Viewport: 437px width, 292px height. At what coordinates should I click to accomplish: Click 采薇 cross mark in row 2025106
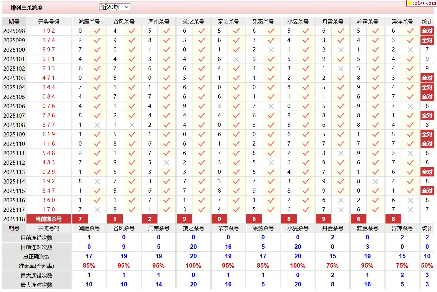pos(271,106)
